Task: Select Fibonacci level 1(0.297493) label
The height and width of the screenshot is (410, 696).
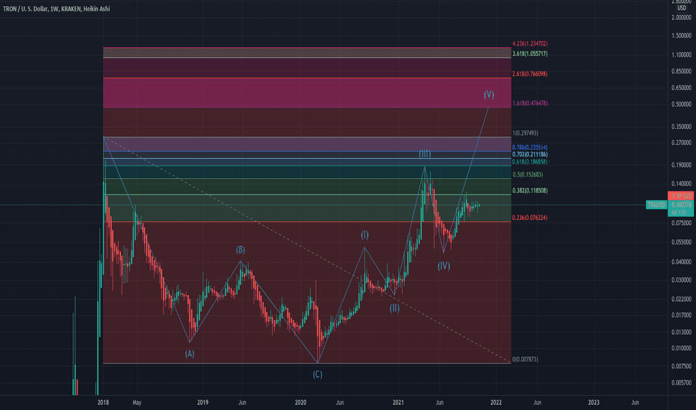Action: [526, 133]
